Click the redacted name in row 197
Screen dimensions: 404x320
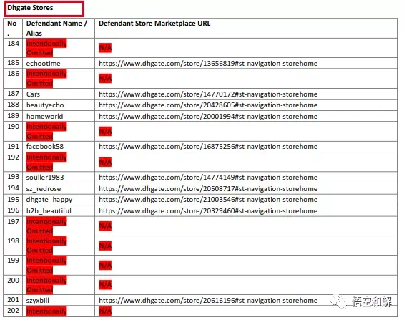[46, 226]
